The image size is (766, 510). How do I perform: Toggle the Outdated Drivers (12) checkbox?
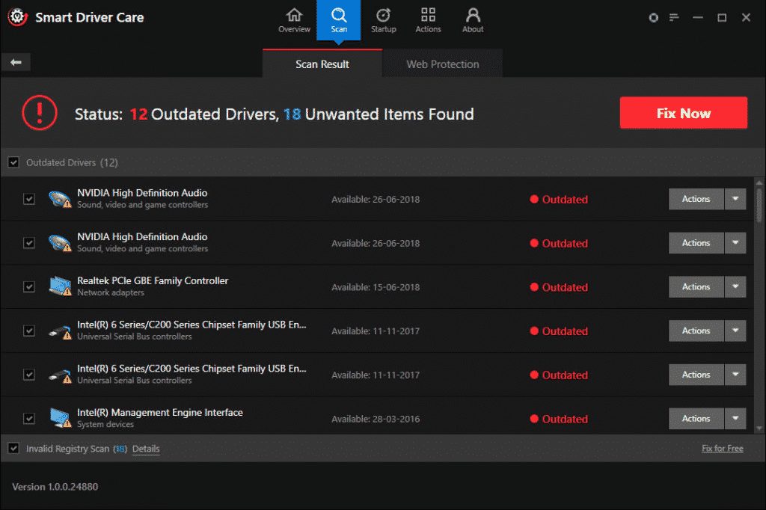13,162
